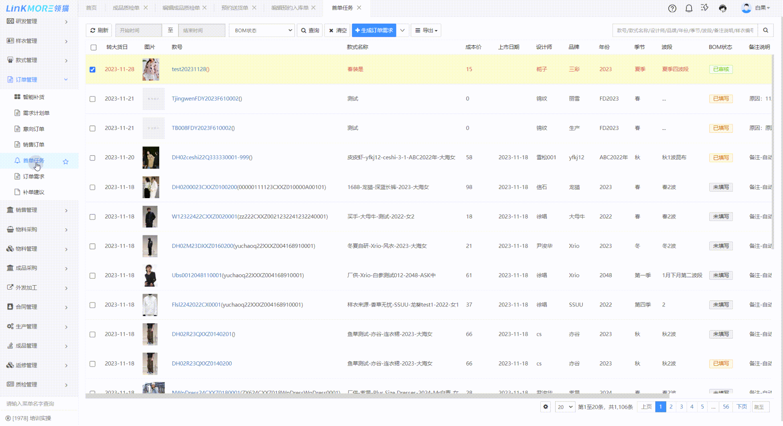Click the 开始时间 start date field
The width and height of the screenshot is (783, 426).
point(138,30)
